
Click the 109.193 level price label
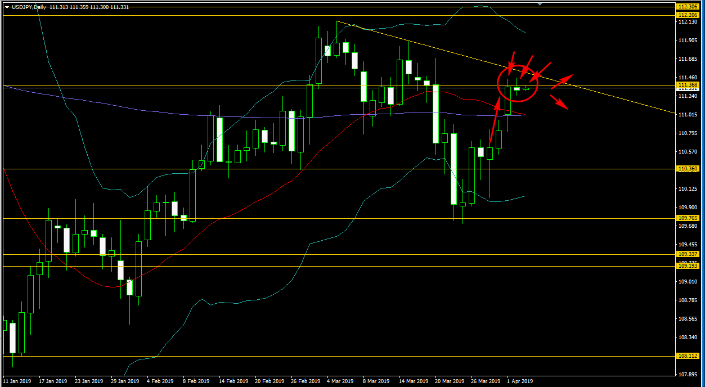688,266
